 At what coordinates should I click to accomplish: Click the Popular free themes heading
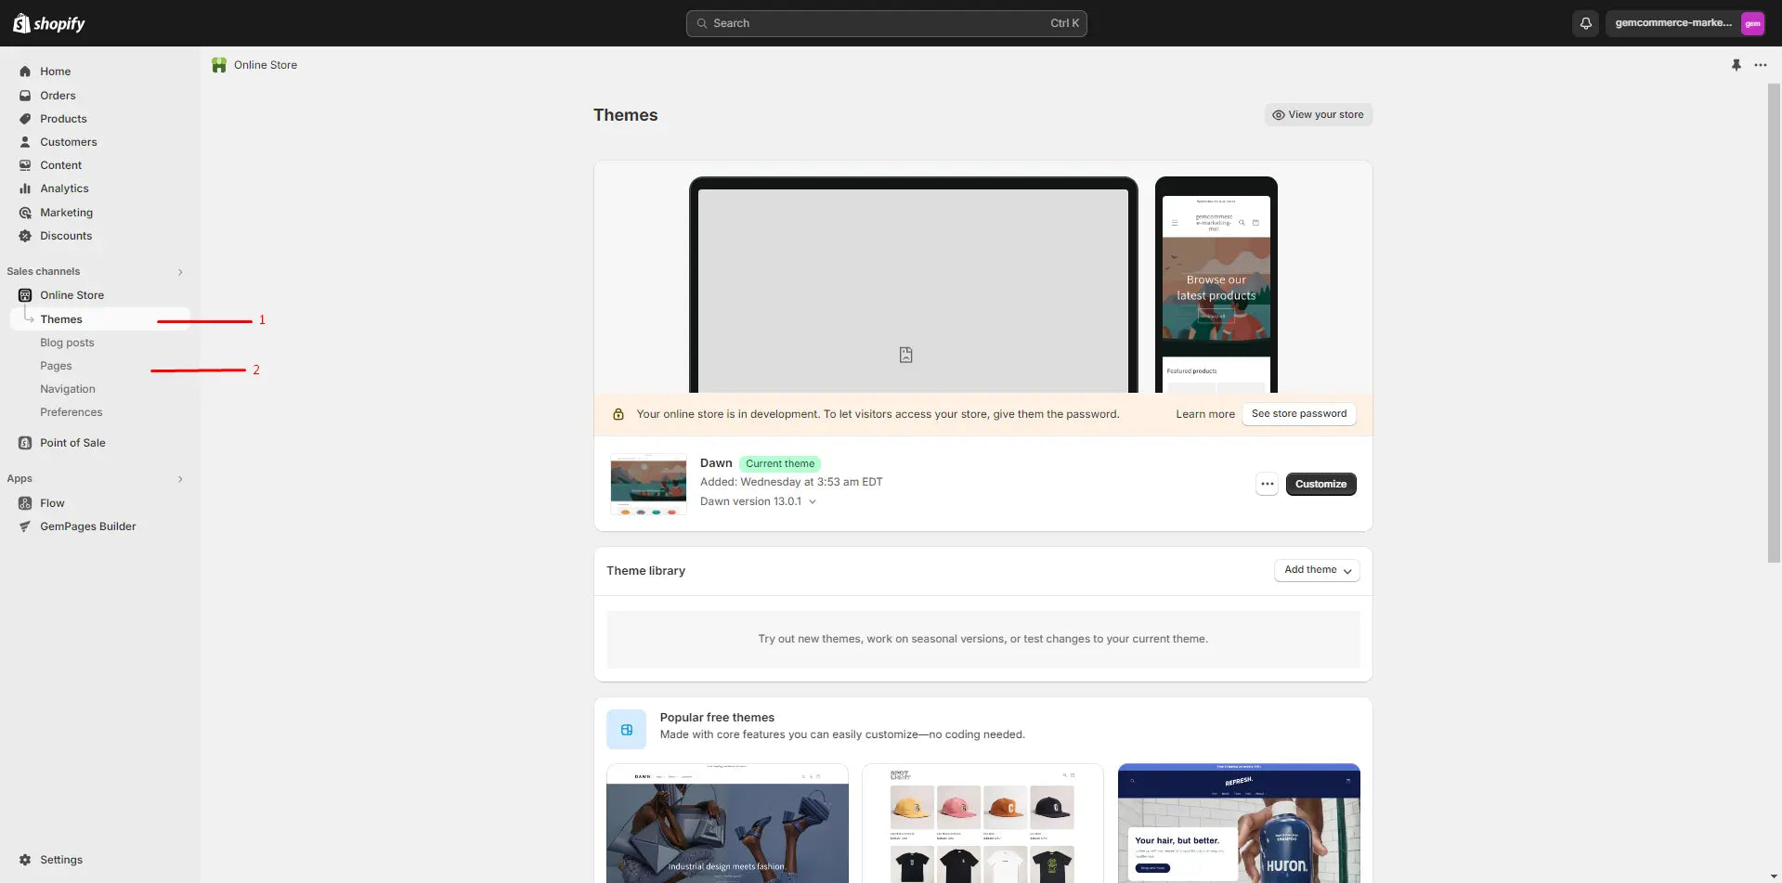pyautogui.click(x=717, y=718)
